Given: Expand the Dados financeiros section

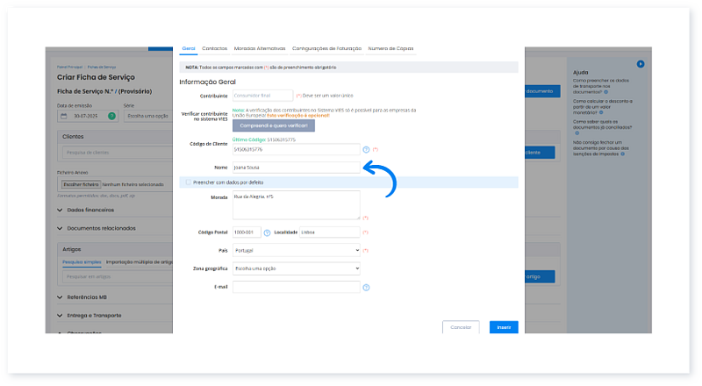Looking at the screenshot, I should (60, 211).
